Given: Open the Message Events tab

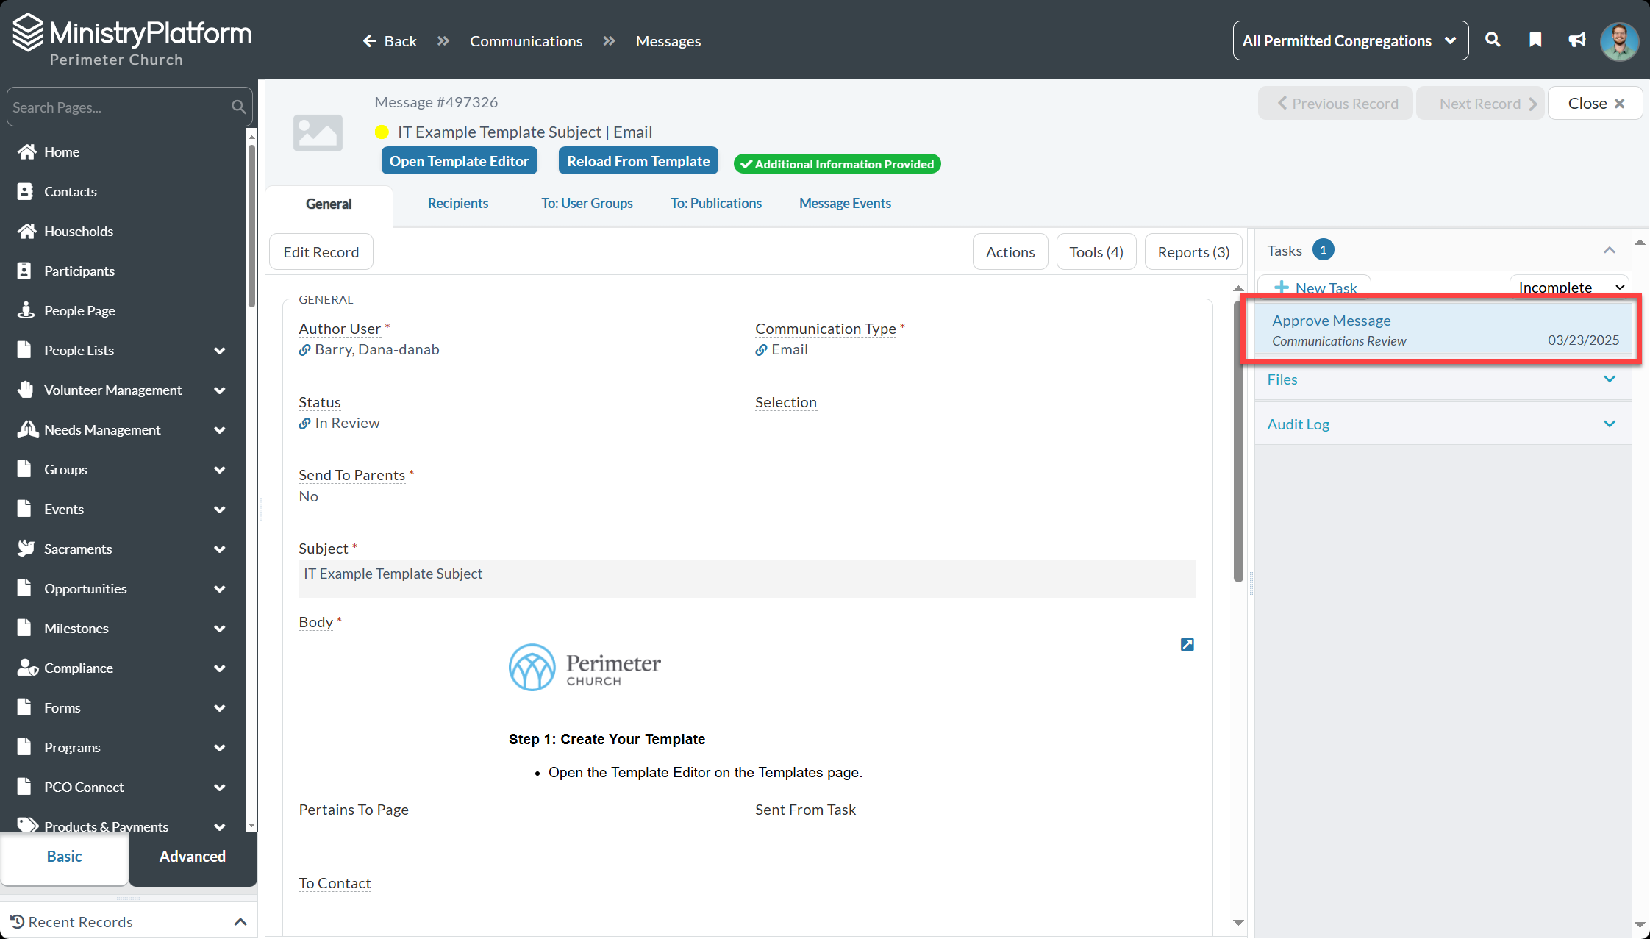Looking at the screenshot, I should coord(845,204).
